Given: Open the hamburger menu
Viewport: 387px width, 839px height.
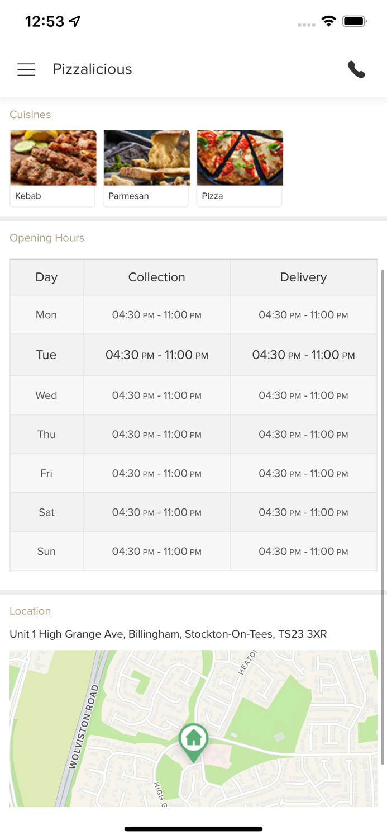Looking at the screenshot, I should click(x=26, y=69).
